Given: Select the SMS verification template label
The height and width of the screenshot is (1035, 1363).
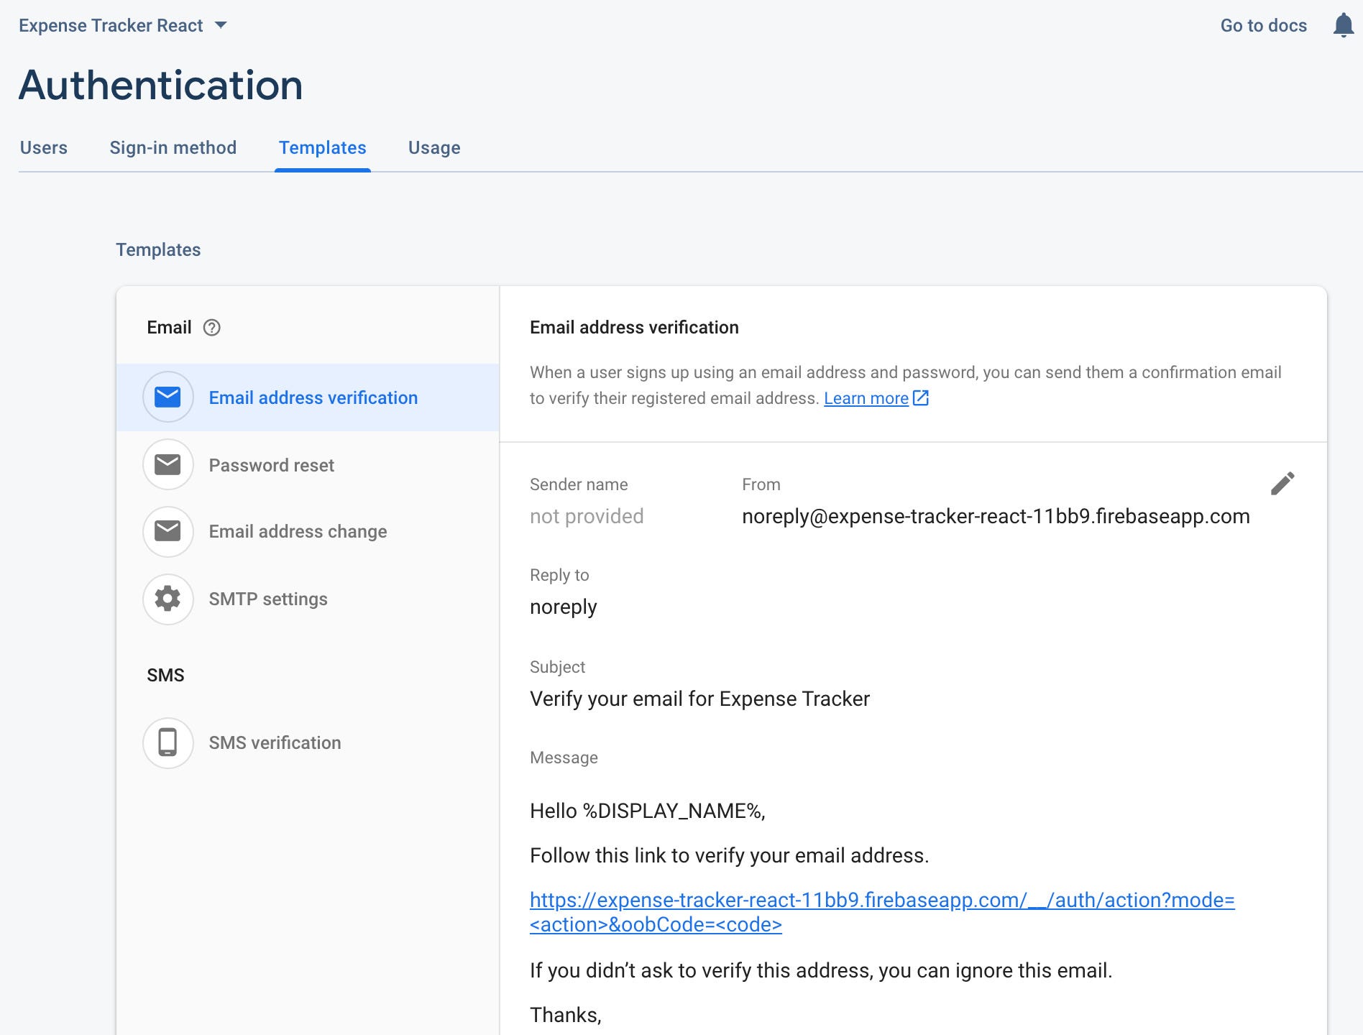Looking at the screenshot, I should [275, 742].
